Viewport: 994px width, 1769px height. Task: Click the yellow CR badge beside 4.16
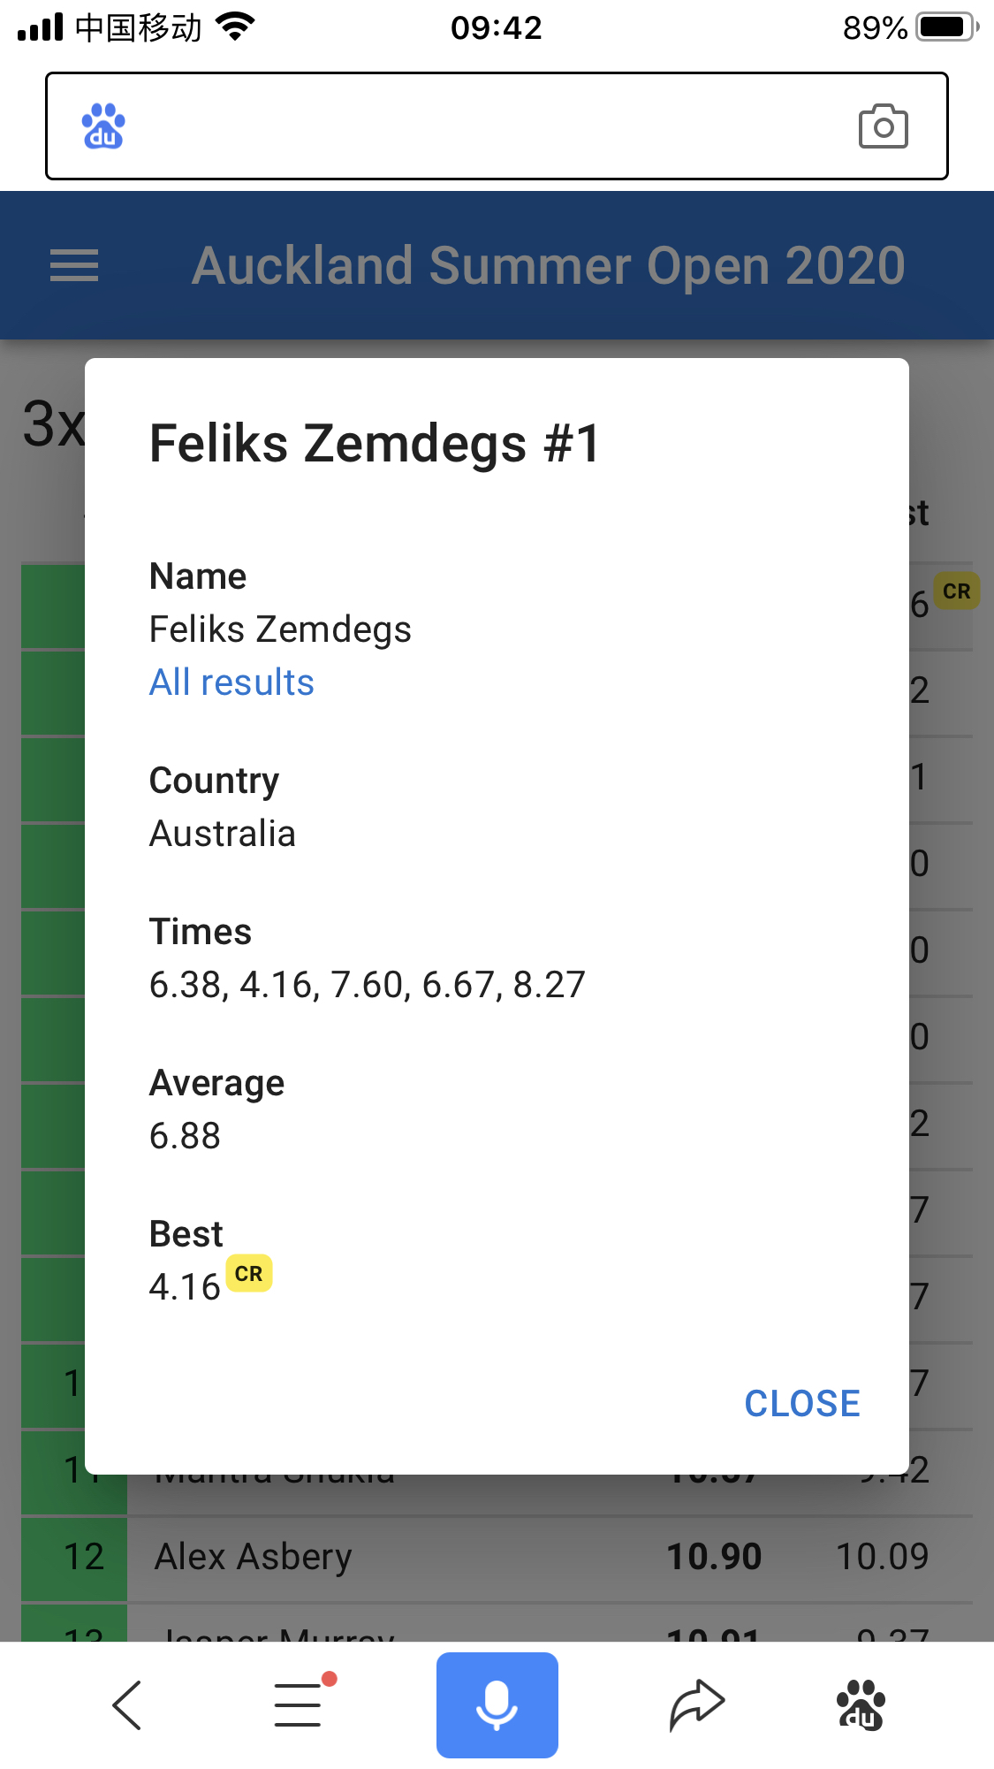(x=249, y=1274)
